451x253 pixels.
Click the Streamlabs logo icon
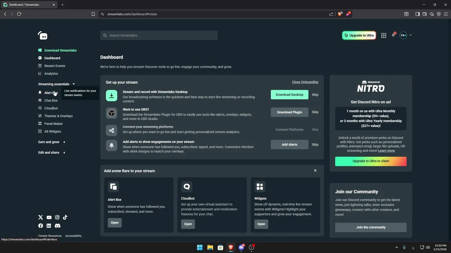pyautogui.click(x=43, y=35)
